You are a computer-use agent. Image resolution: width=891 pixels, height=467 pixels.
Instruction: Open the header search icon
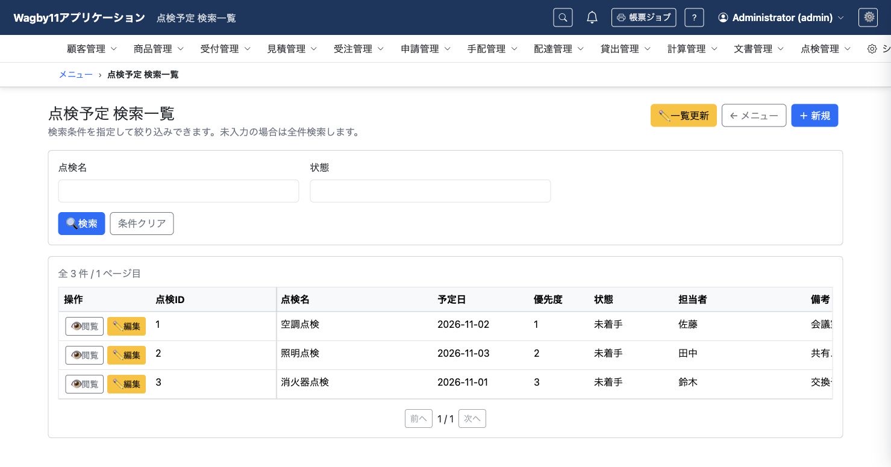563,17
